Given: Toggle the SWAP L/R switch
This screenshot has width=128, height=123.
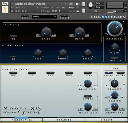Looking at the screenshot, I should (x=115, y=58).
